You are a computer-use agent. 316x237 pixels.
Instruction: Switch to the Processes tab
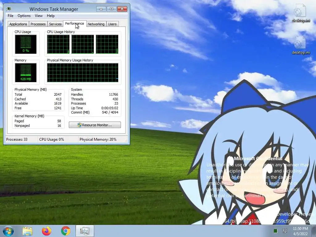[38, 24]
